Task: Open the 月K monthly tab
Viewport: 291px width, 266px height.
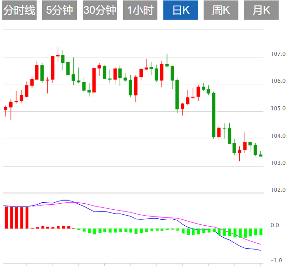Action: click(261, 10)
